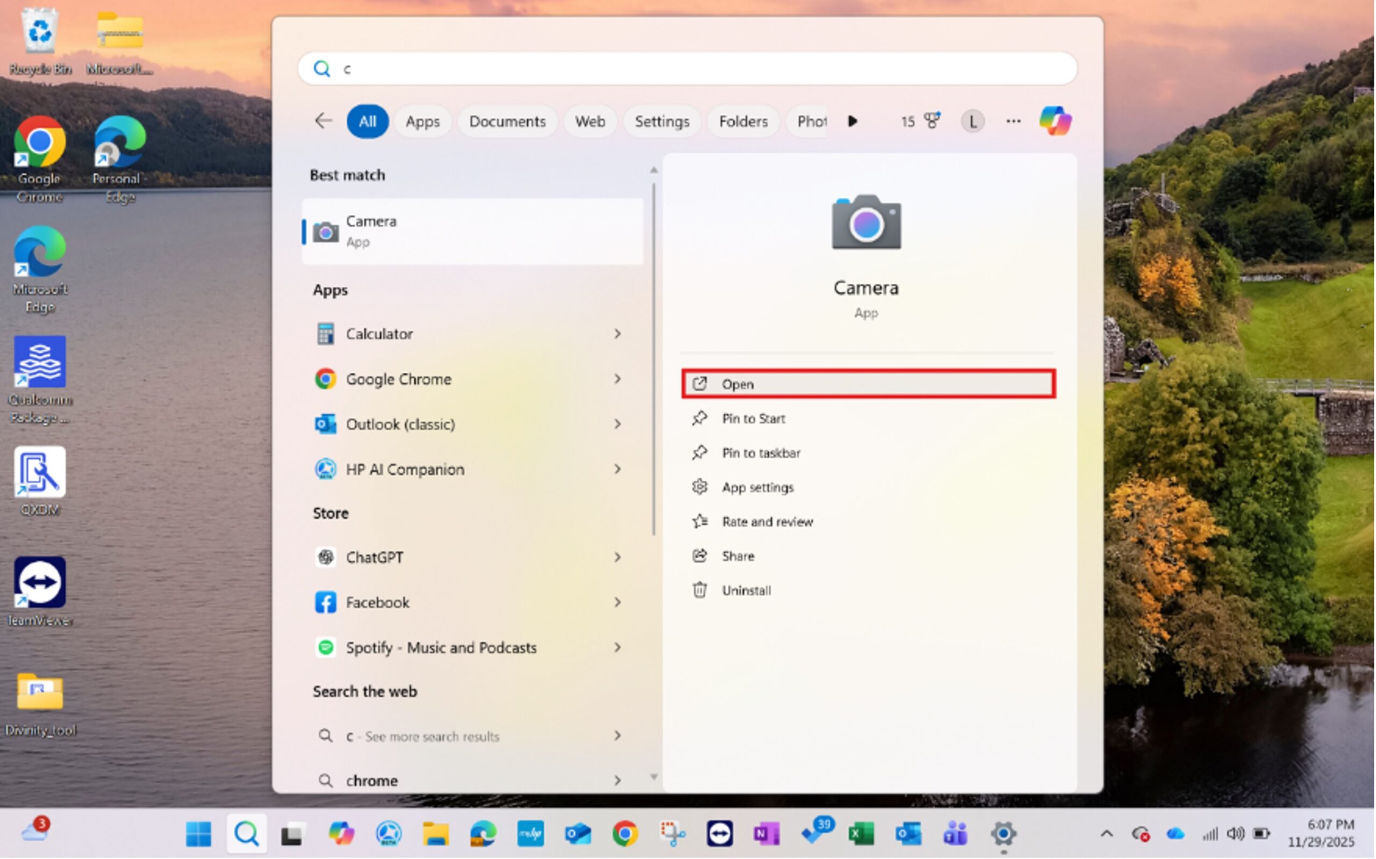
Task: Click the user account L avatar
Action: point(972,121)
